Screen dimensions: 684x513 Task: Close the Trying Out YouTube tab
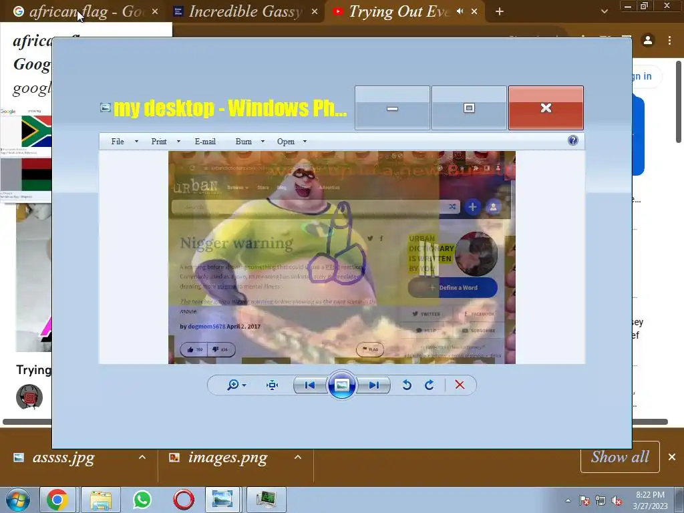point(474,12)
